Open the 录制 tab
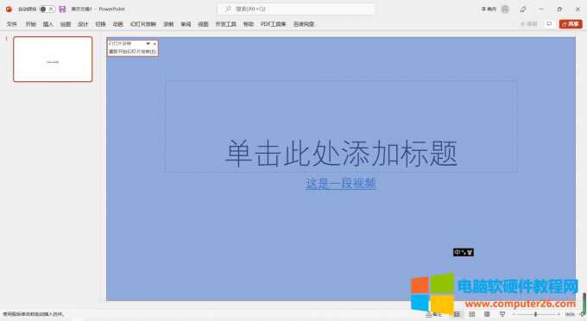The height and width of the screenshot is (321, 587). (x=168, y=24)
